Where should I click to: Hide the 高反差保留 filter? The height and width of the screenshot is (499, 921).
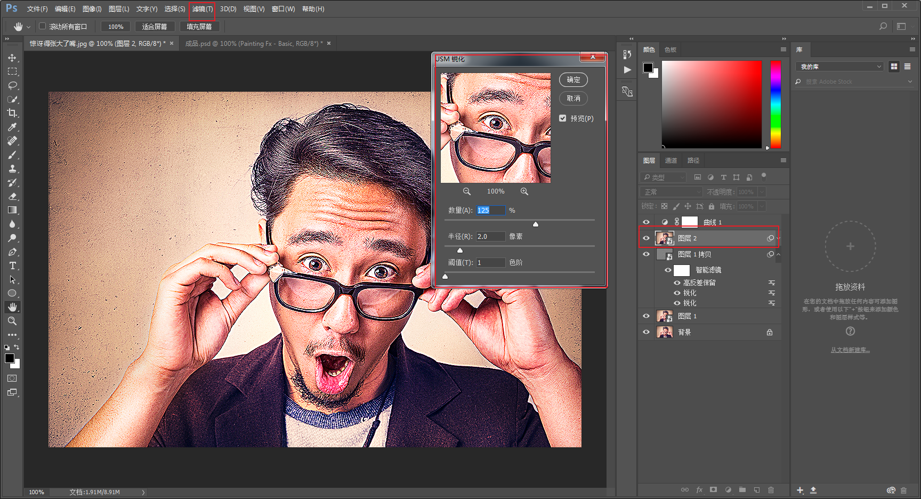[677, 283]
